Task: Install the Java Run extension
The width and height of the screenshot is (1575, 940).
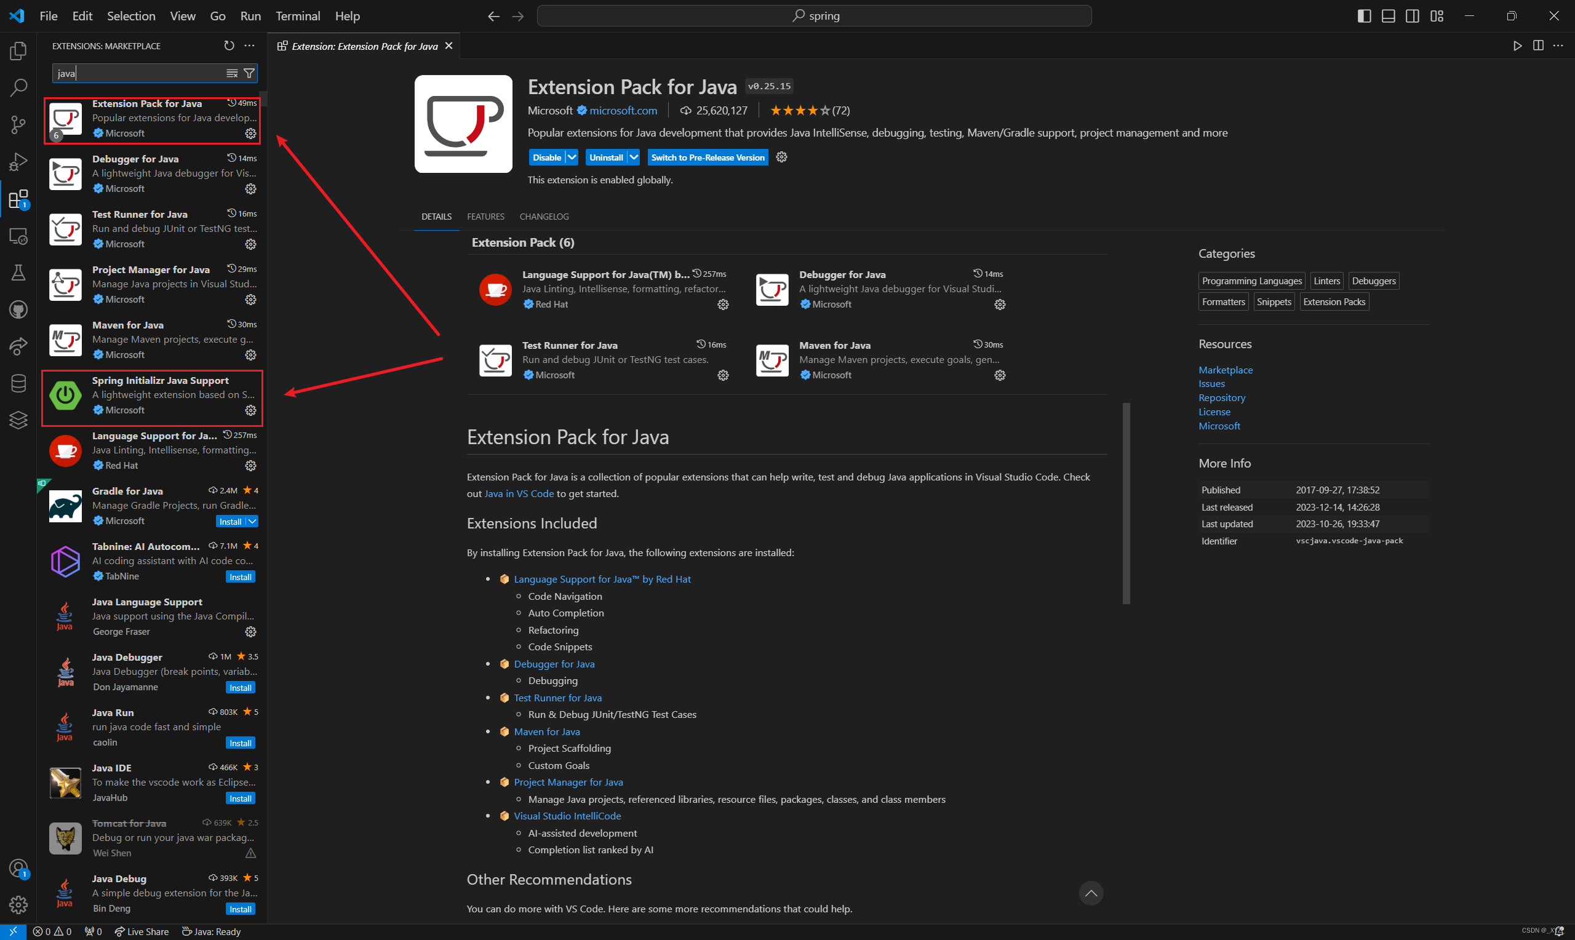Action: click(x=241, y=743)
